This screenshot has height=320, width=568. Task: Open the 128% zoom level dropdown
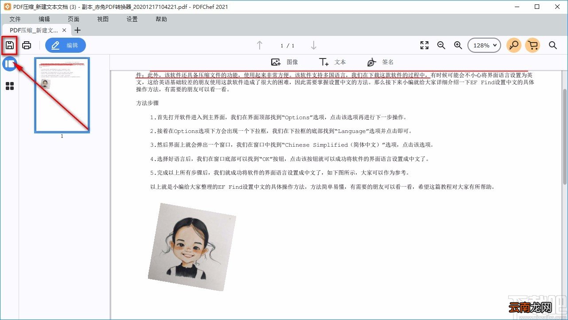[x=484, y=45]
